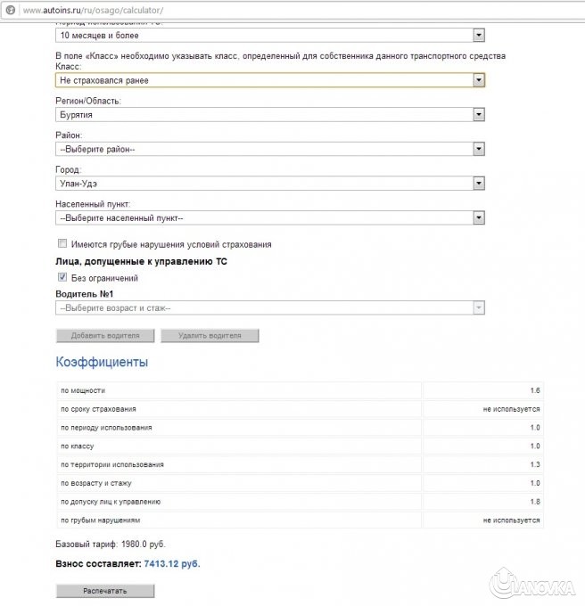The image size is (585, 606).
Task: Open Водитель №1 age and experience dropdown
Action: (479, 307)
